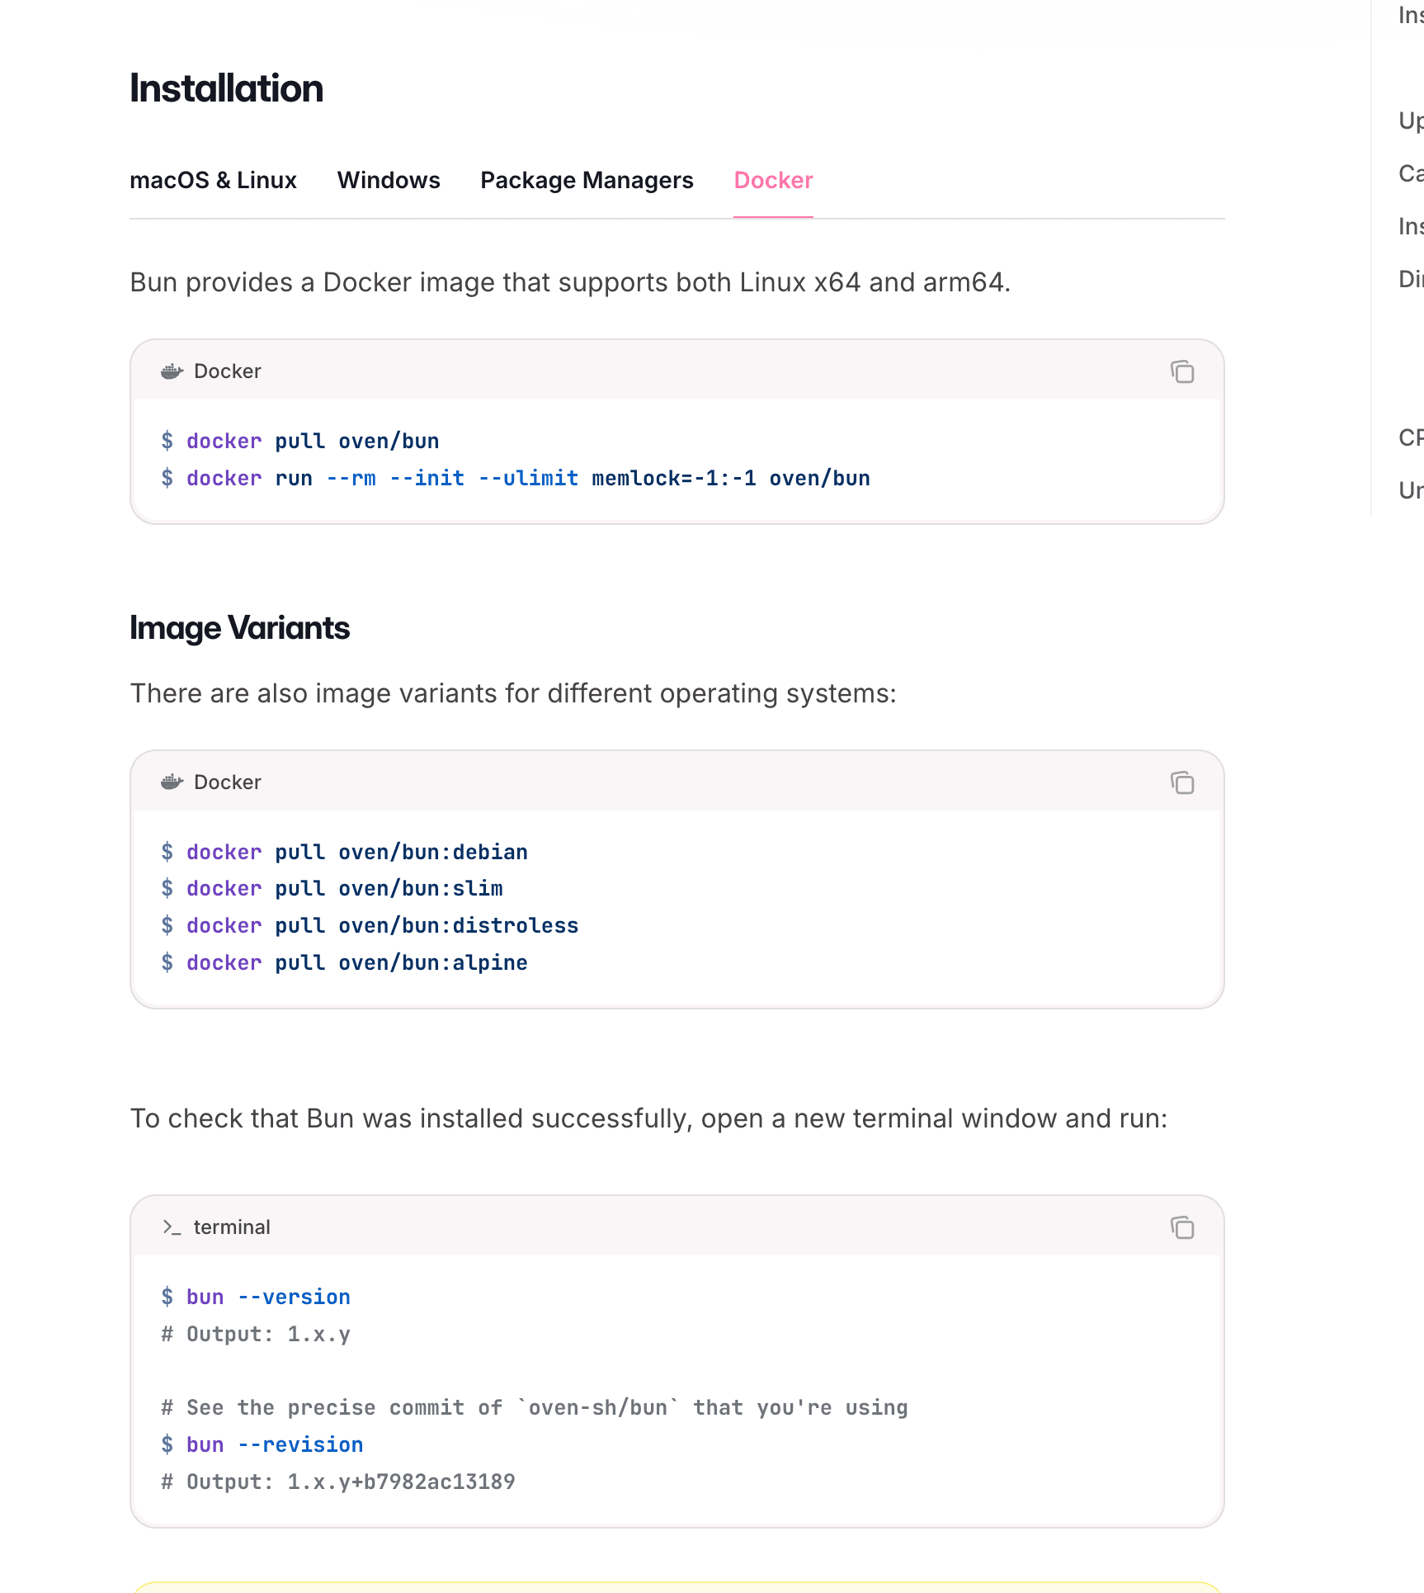Switch to the macOS & Linux tab
Viewport: 1424px width, 1593px height.
click(213, 180)
